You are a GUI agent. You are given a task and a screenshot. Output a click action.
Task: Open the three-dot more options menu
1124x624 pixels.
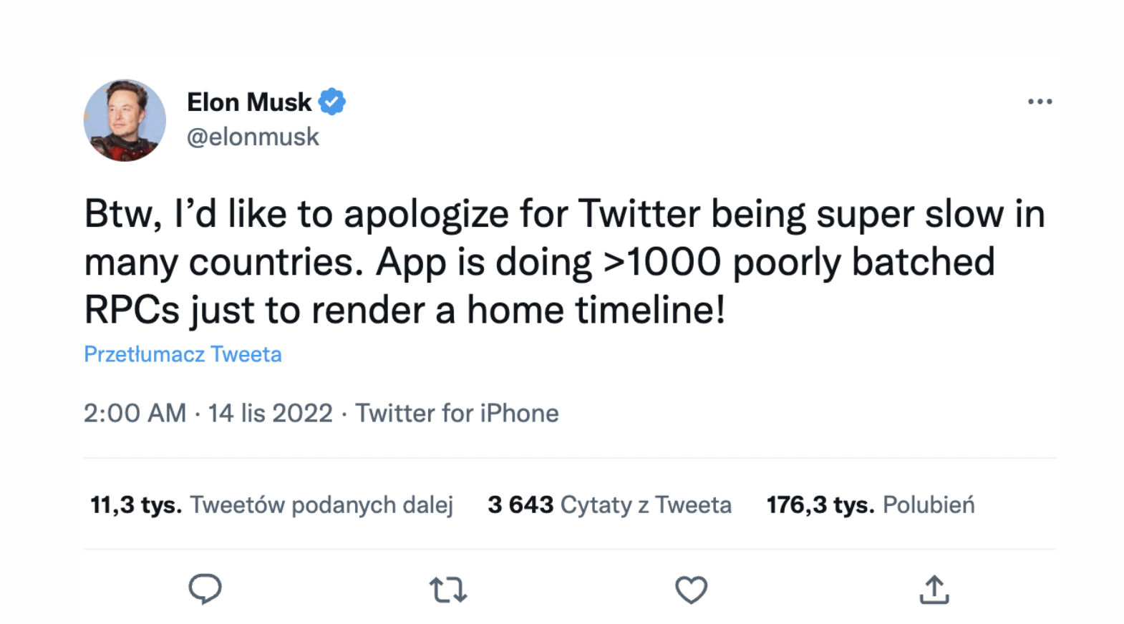click(x=1040, y=102)
